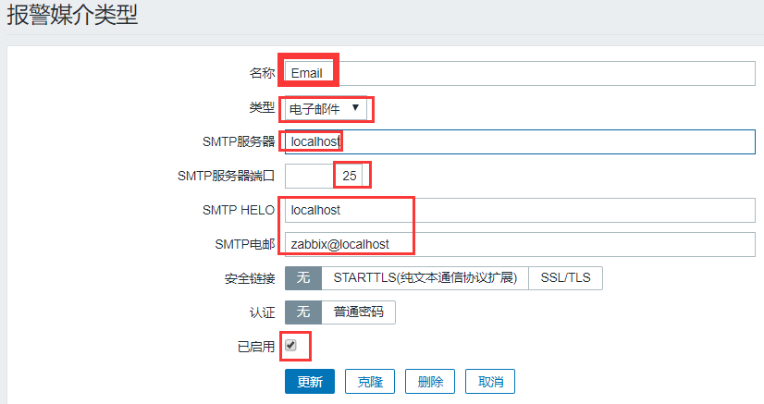This screenshot has height=404, width=764.
Task: Click the 更新 button
Action: coord(310,381)
